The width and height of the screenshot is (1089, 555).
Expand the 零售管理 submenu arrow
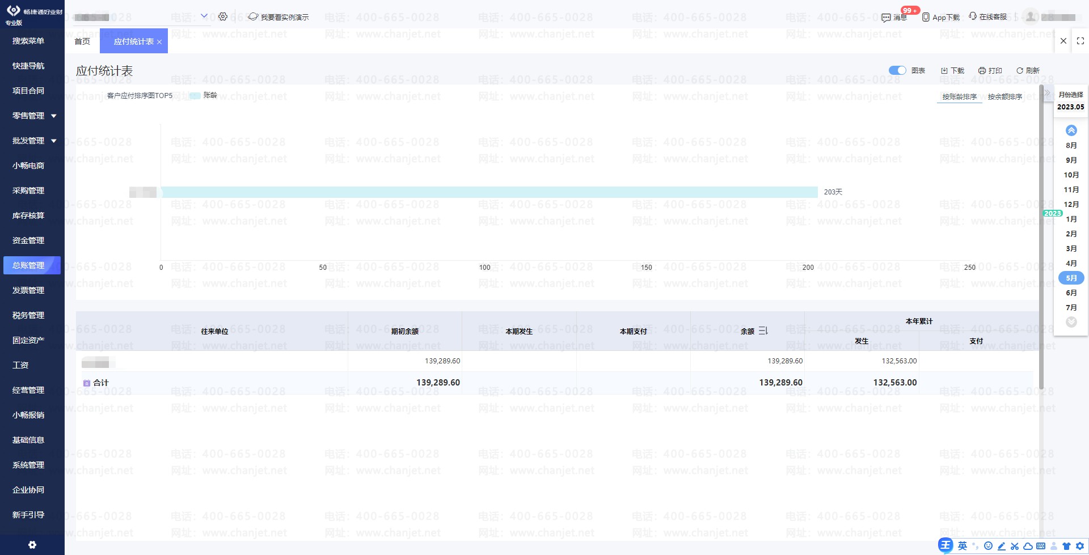pyautogui.click(x=54, y=116)
